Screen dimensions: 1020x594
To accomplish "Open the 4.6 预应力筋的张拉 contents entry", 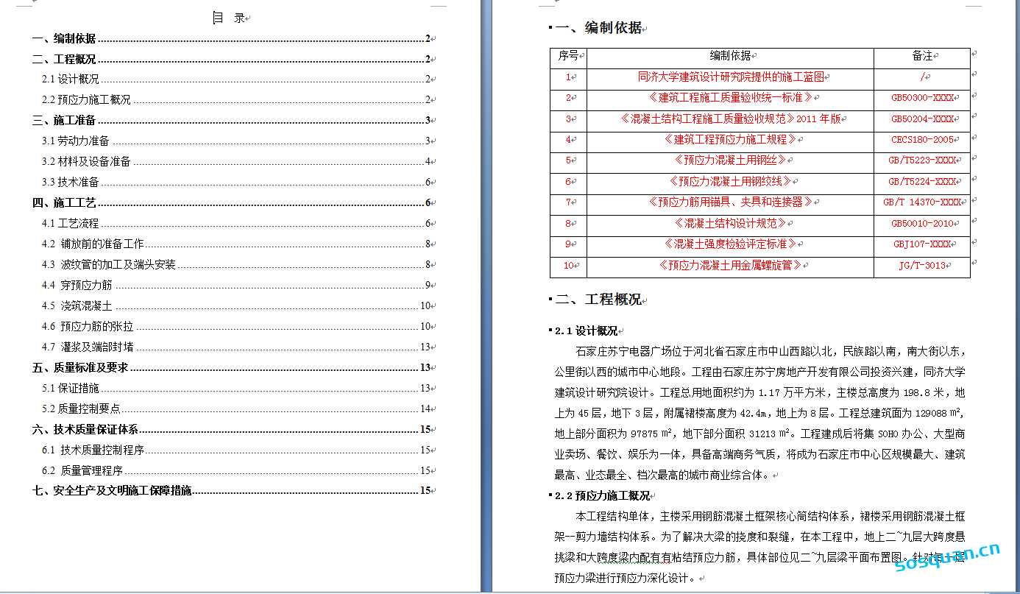I will pyautogui.click(x=88, y=327).
